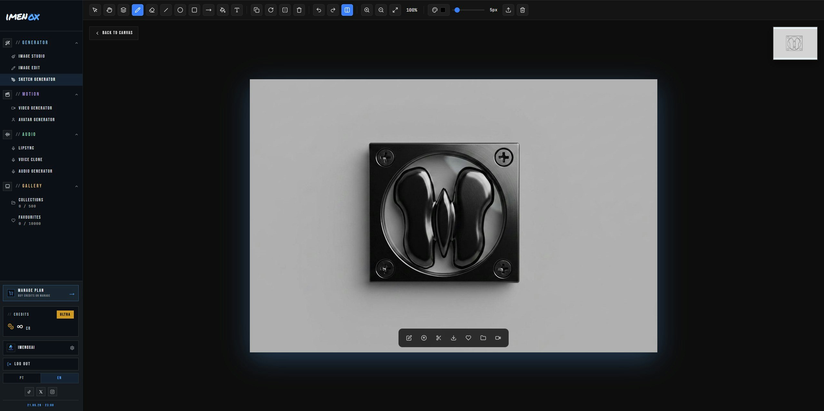Viewport: 824px width, 411px height.
Task: Click the Log Out button
Action: tap(41, 364)
